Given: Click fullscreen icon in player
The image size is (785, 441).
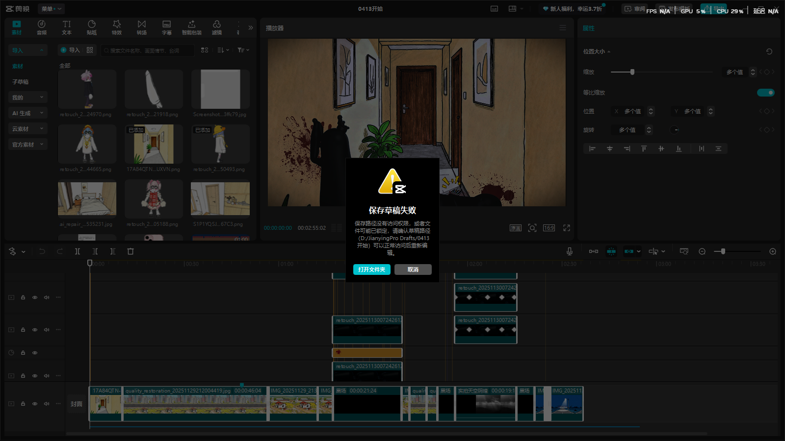Looking at the screenshot, I should (567, 228).
